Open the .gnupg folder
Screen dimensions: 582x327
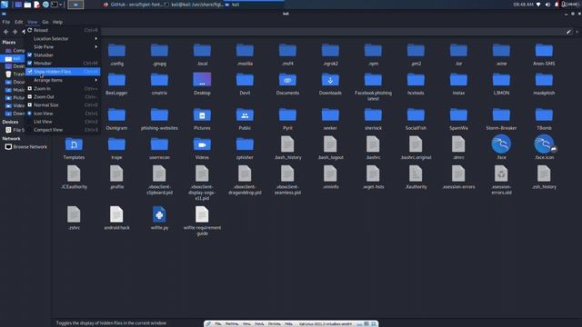coord(159,54)
